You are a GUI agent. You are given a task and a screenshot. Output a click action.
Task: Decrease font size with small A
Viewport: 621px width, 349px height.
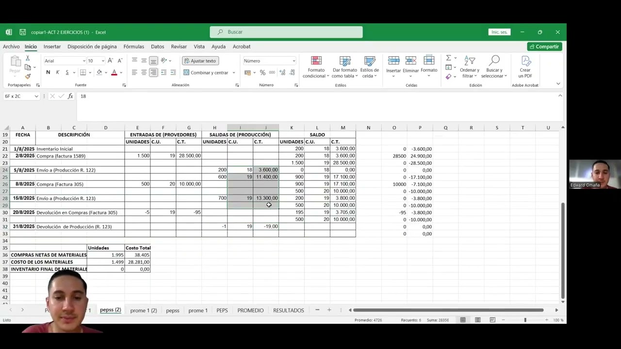tap(119, 61)
